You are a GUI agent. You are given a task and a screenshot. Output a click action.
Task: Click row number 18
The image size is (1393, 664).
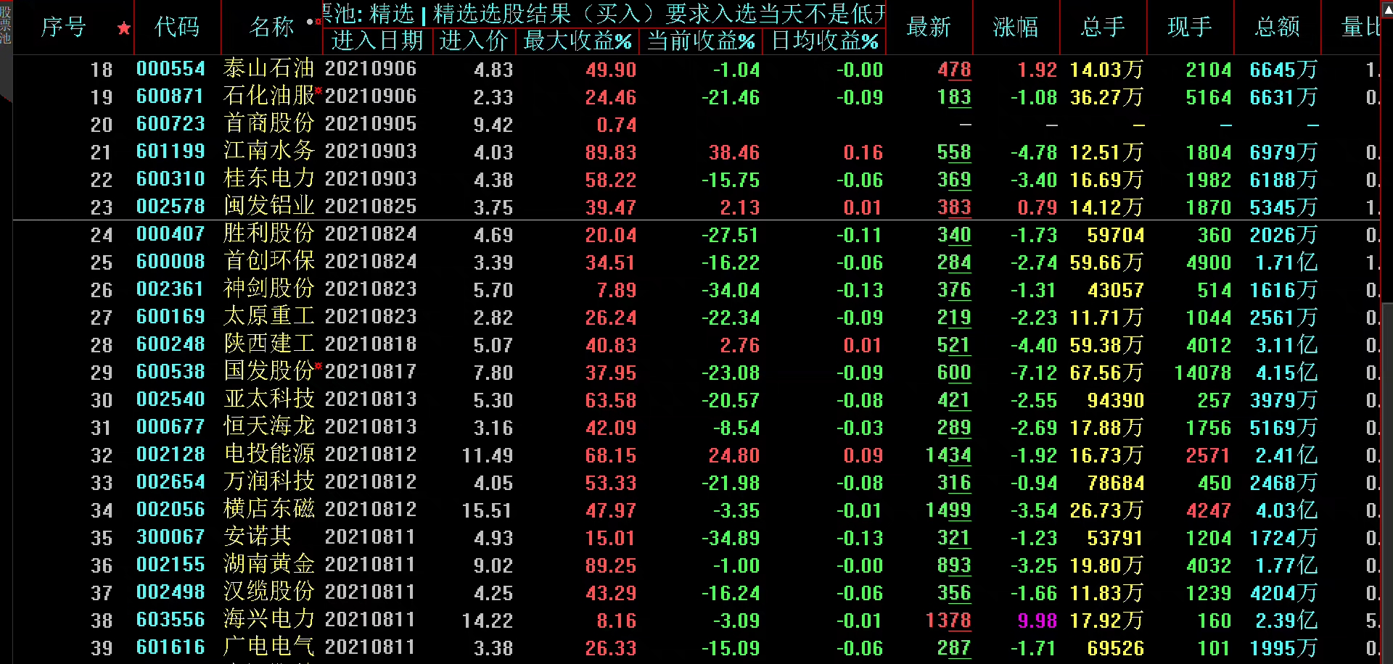pyautogui.click(x=102, y=70)
